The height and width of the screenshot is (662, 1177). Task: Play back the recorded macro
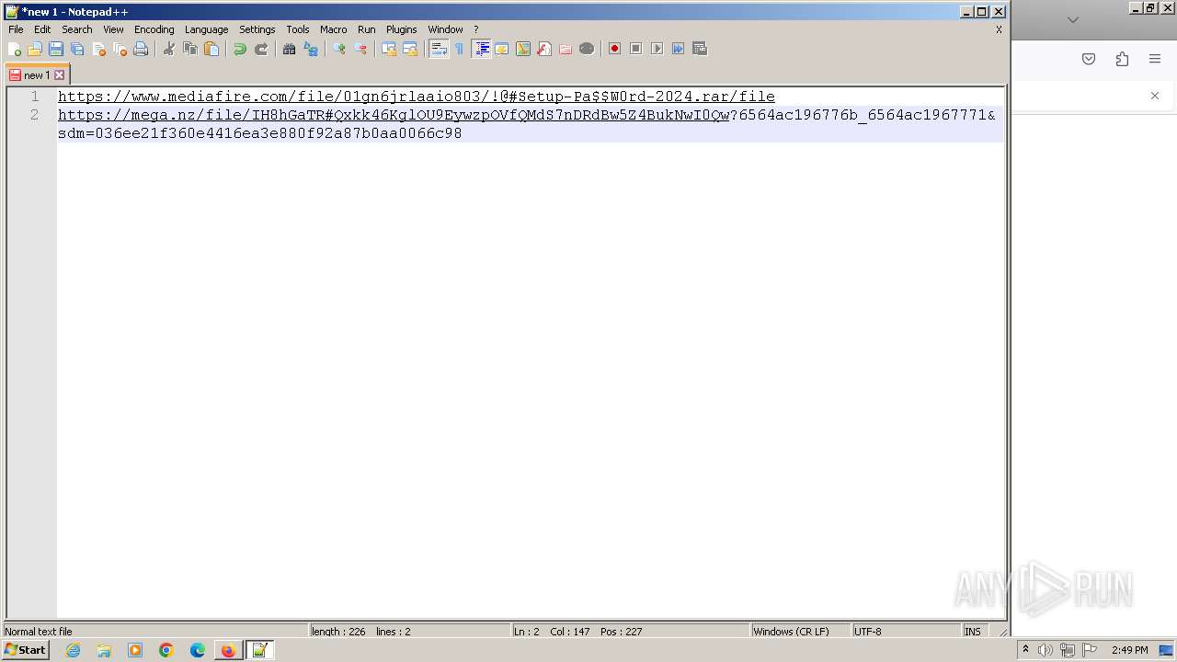click(657, 49)
